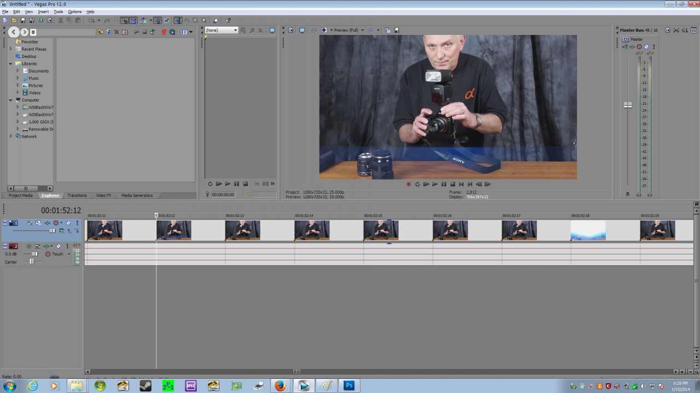Open the search icon in Explorer toolbar

172,32
